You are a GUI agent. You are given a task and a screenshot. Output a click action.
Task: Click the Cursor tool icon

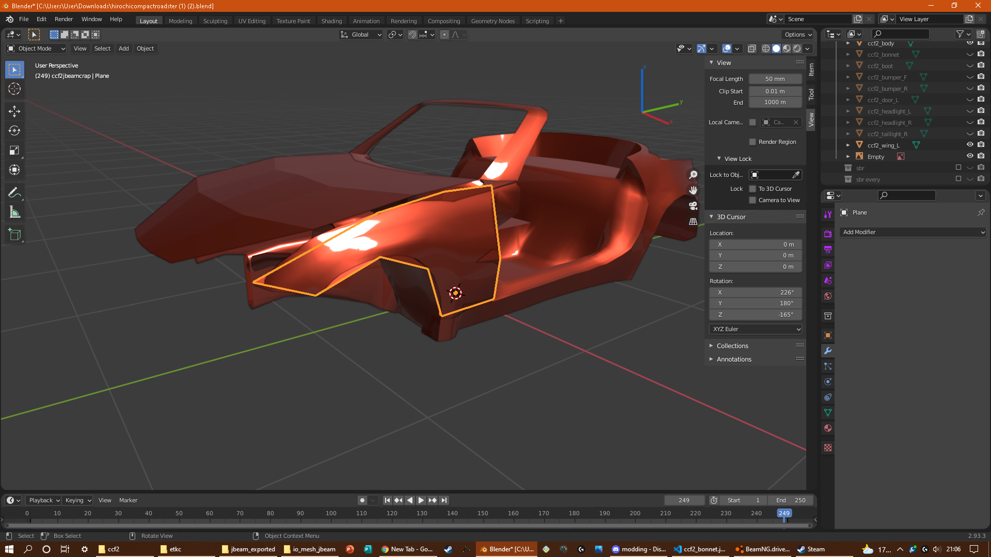point(14,89)
